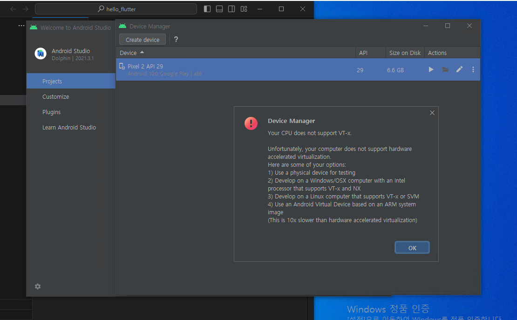
Task: Click the API value 29 cell
Action: tap(360, 70)
